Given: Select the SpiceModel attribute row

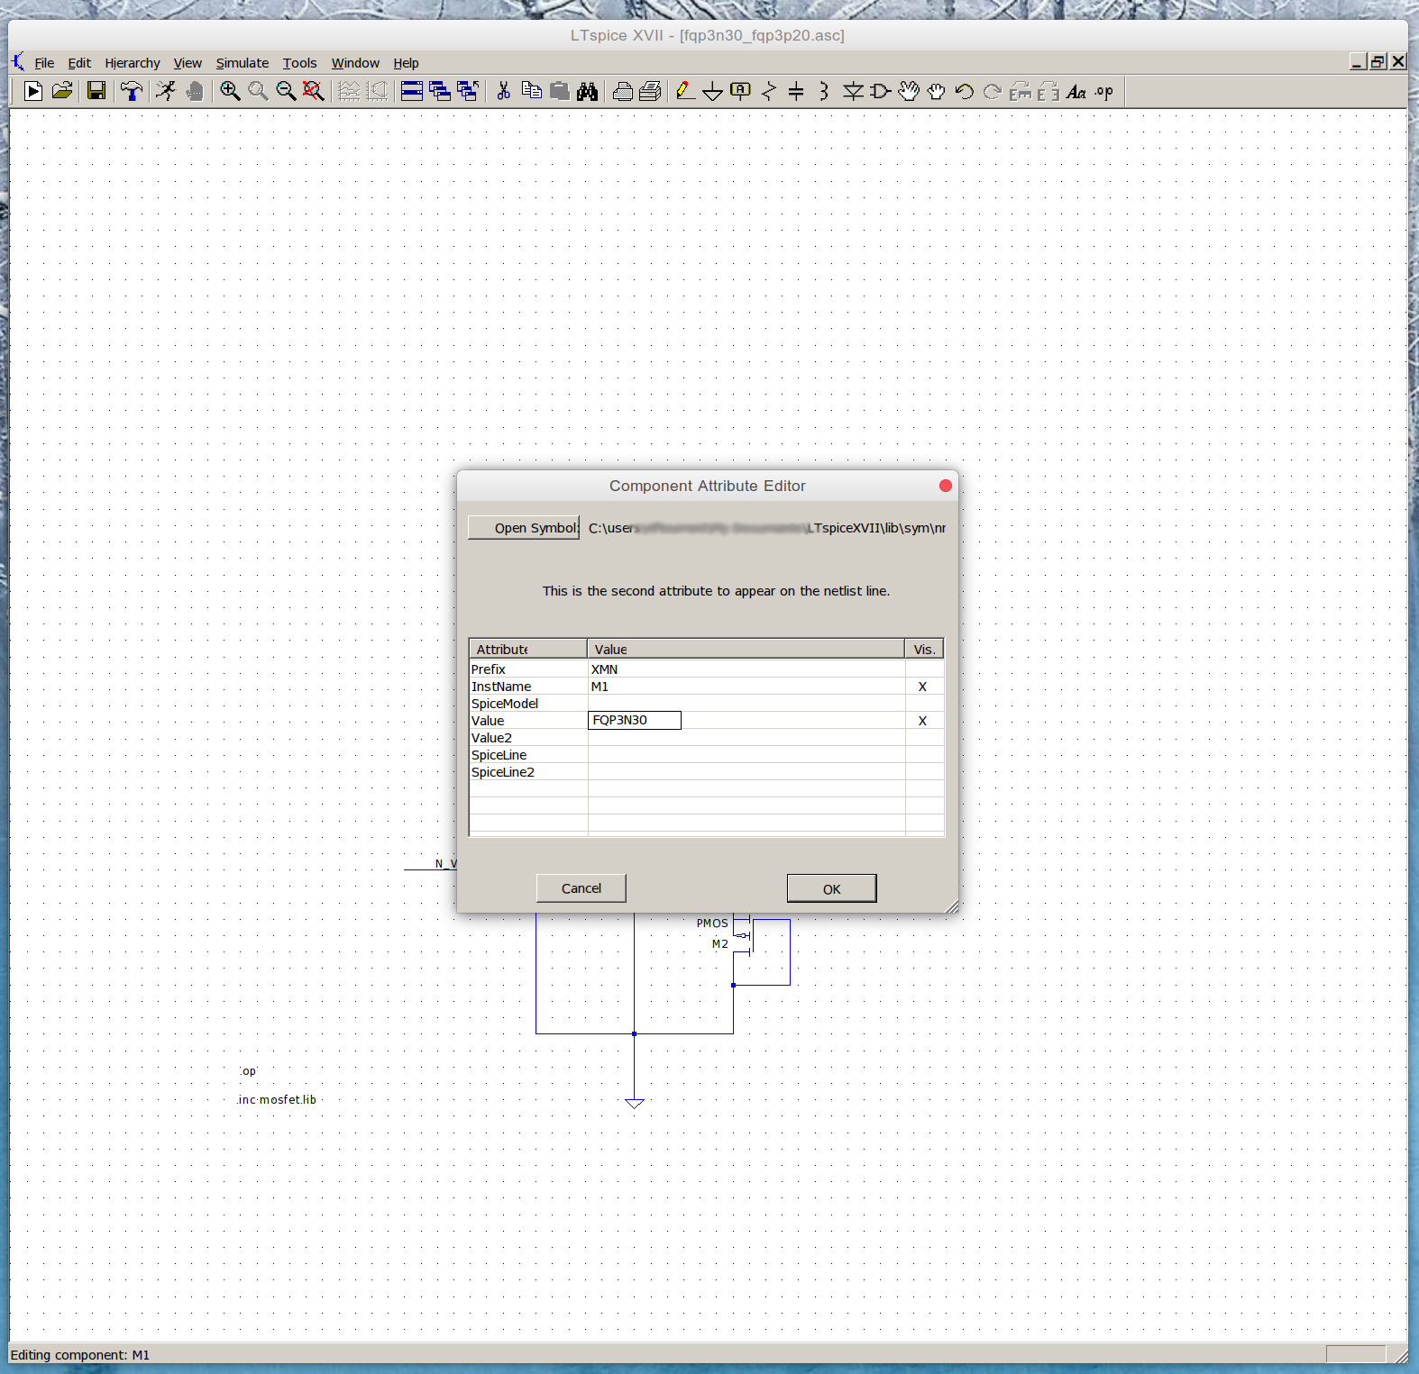Looking at the screenshot, I should pos(706,704).
